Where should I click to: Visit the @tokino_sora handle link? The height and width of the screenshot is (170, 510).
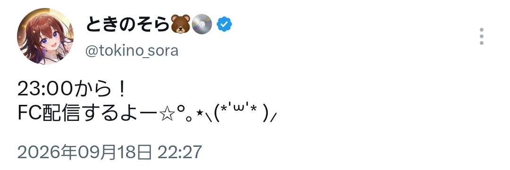tap(132, 51)
